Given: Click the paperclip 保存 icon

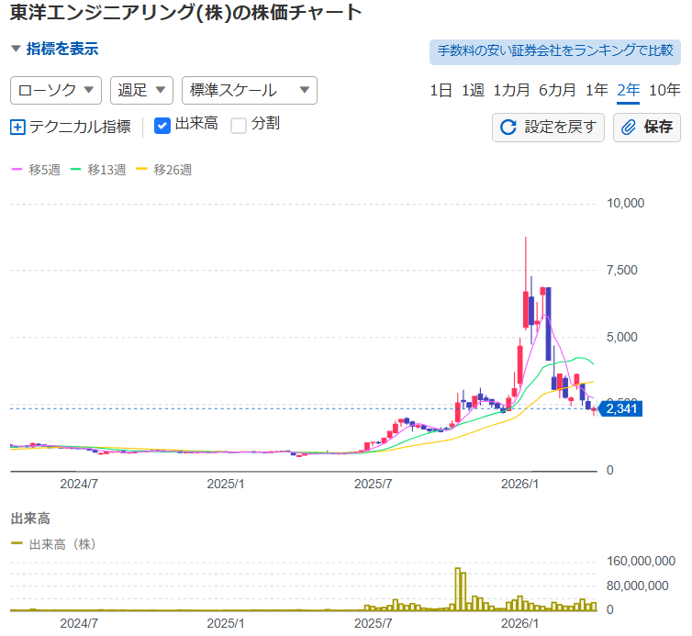Looking at the screenshot, I should (x=630, y=127).
